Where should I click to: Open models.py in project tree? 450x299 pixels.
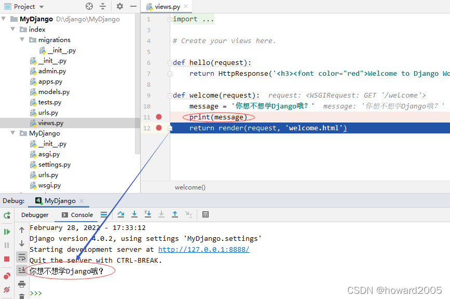pos(50,92)
